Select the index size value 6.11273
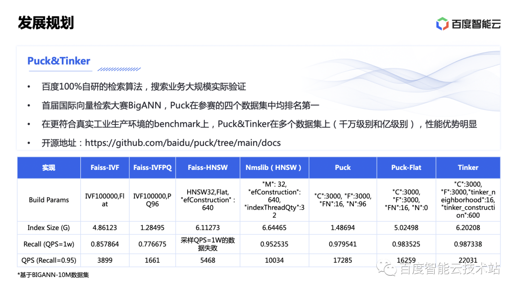517x291 pixels. (x=208, y=228)
